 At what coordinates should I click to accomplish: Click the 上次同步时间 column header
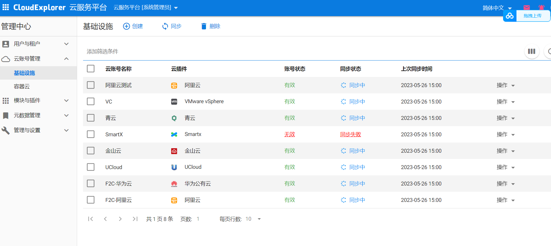coord(416,69)
